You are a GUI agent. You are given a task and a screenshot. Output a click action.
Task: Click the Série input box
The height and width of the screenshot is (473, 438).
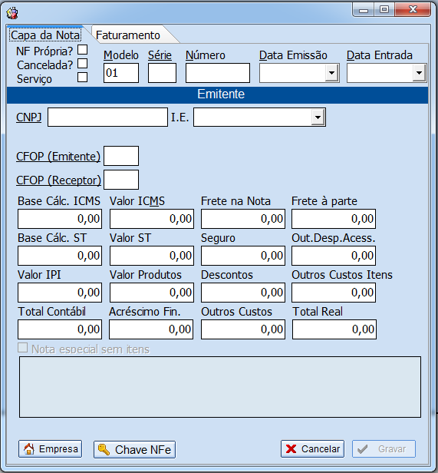(x=162, y=73)
